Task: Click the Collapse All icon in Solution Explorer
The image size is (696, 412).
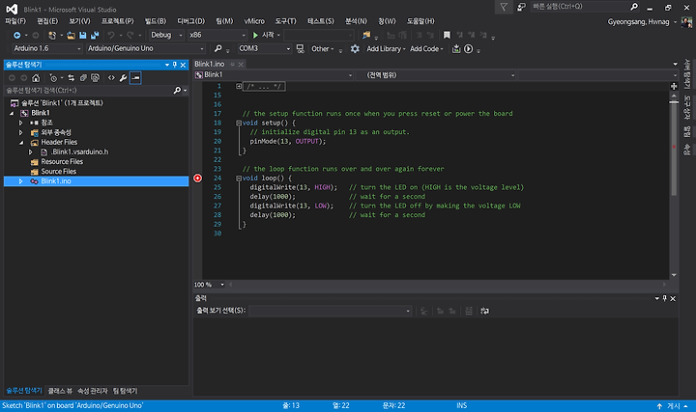Action: click(85, 77)
